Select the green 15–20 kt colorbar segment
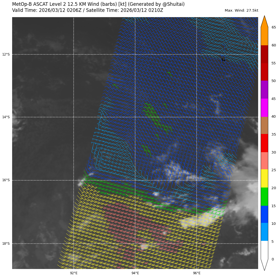The image size is (278, 277). [x=264, y=196]
